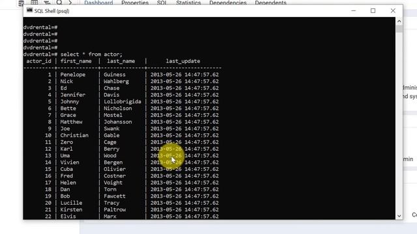Click pgAdmin View Data table icon
417x234 pixels.
click(x=35, y=3)
